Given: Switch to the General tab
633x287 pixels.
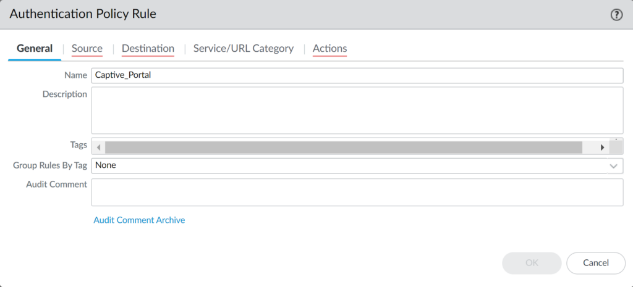Looking at the screenshot, I should pos(35,48).
